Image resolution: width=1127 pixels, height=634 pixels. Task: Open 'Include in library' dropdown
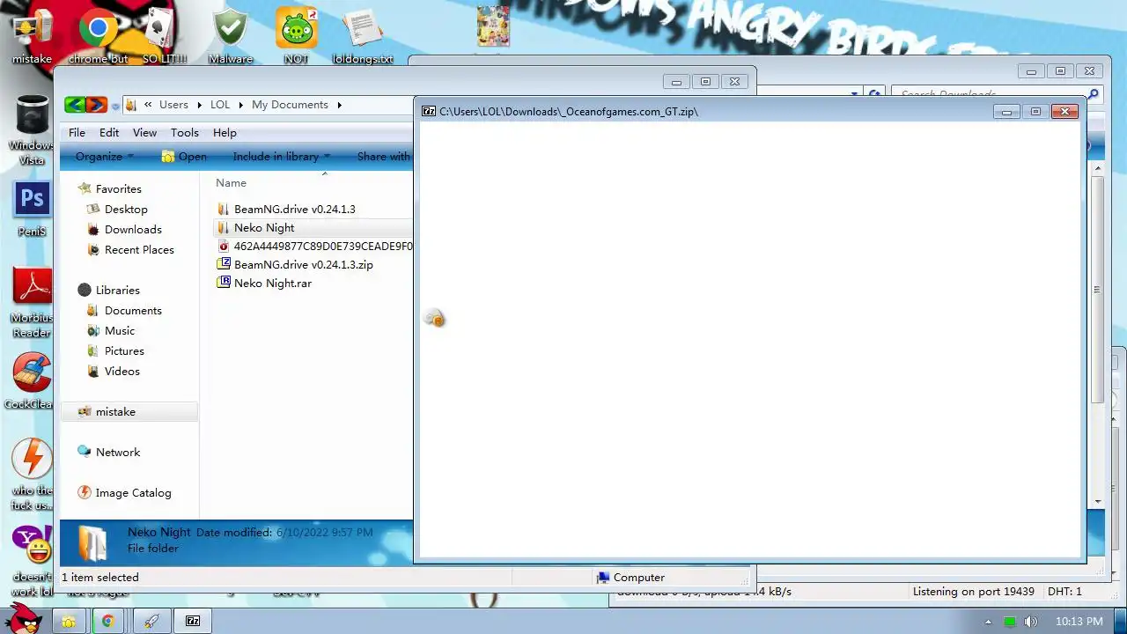click(x=281, y=156)
